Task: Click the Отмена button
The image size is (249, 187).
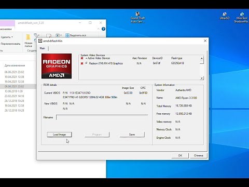Action: click(x=198, y=155)
